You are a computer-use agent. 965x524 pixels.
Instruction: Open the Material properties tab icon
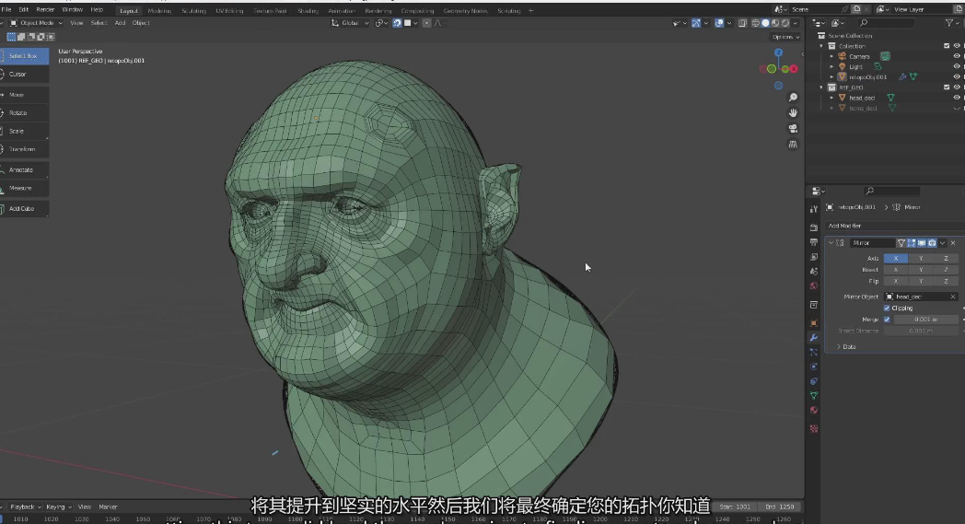pyautogui.click(x=813, y=410)
